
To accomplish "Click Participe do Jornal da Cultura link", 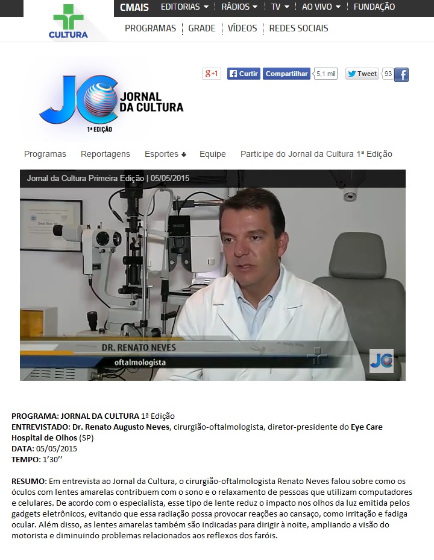I will click(x=316, y=154).
